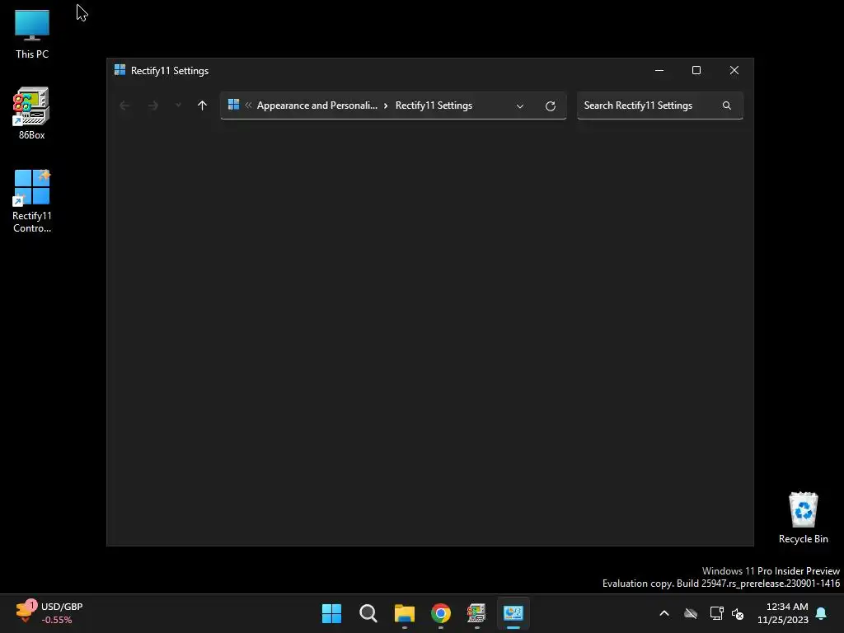The height and width of the screenshot is (633, 844).
Task: Select the Rectify11 Settings breadcrumb
Action: (x=434, y=105)
